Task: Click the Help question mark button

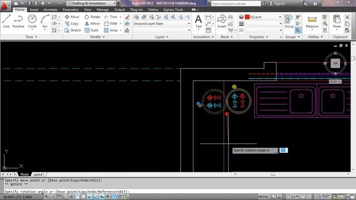Action: pos(315,3)
